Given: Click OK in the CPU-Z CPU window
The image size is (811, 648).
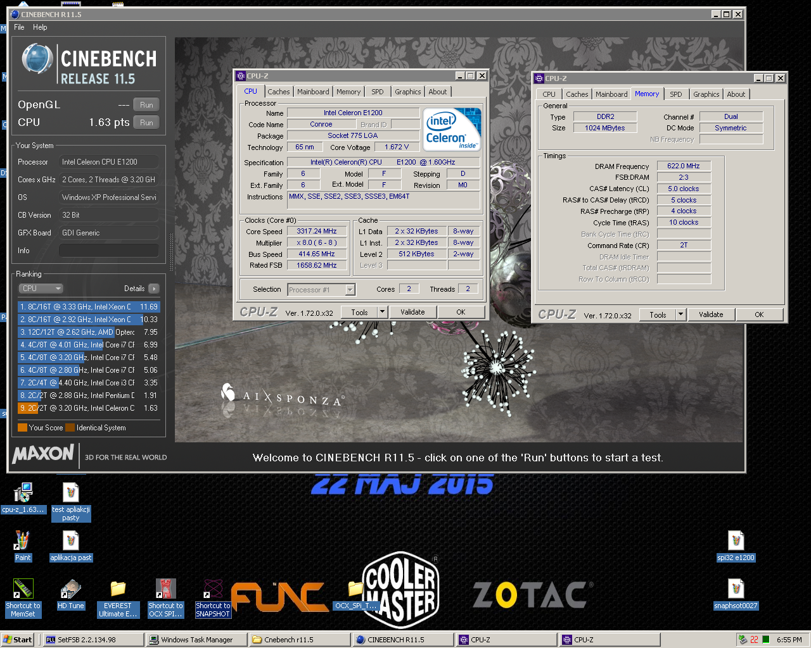Looking at the screenshot, I should tap(461, 312).
